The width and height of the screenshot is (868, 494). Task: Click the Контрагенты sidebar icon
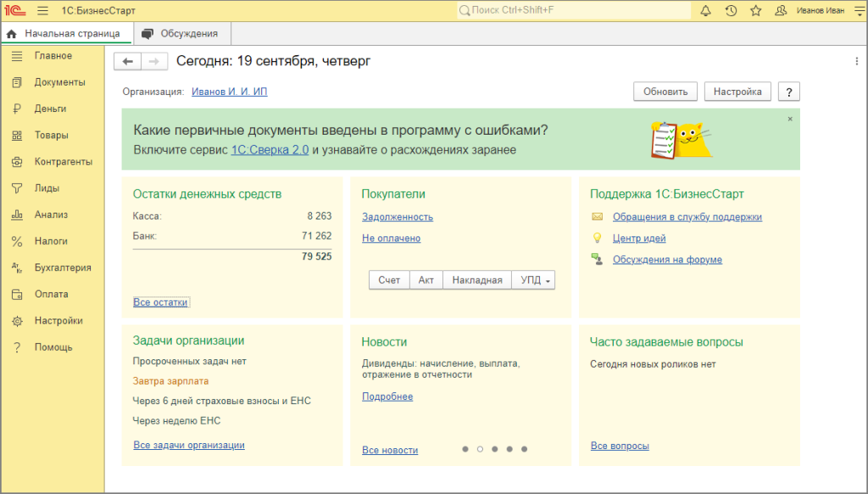[19, 161]
